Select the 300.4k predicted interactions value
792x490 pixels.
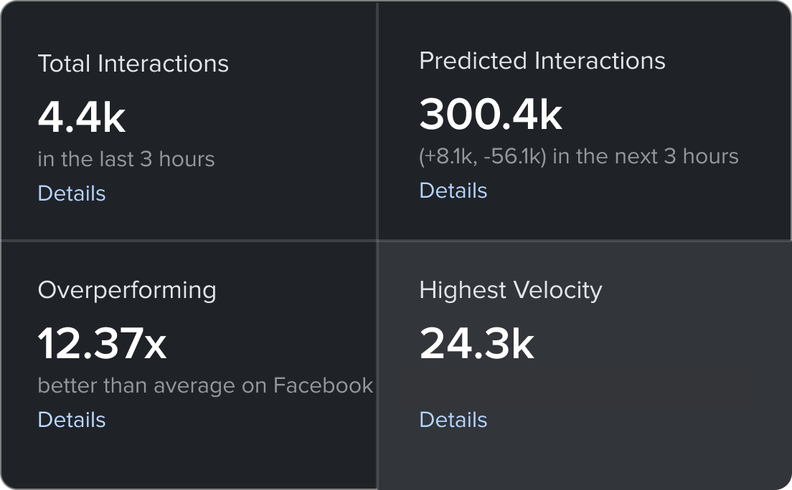491,115
